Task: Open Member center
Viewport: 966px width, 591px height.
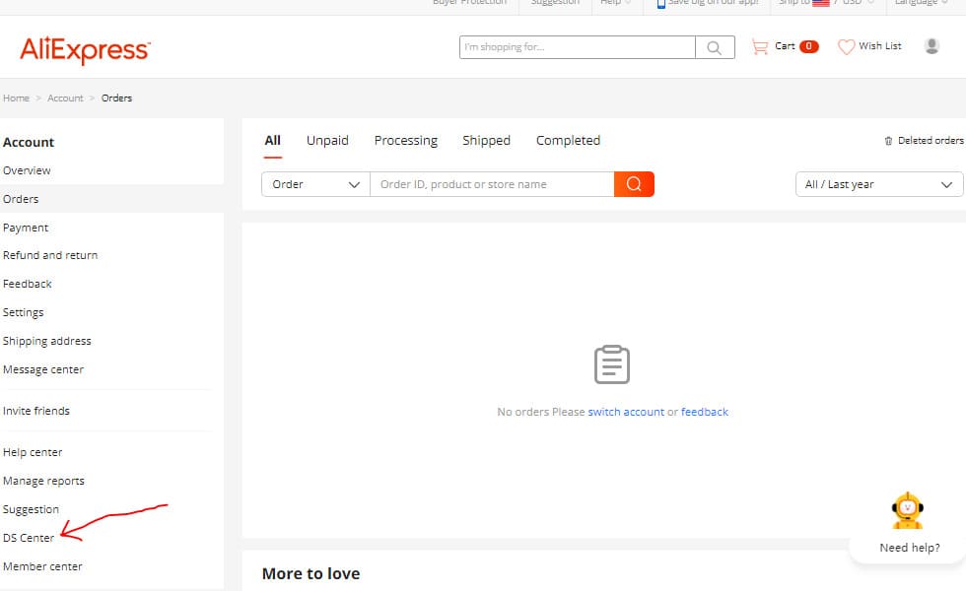Action: pos(41,566)
